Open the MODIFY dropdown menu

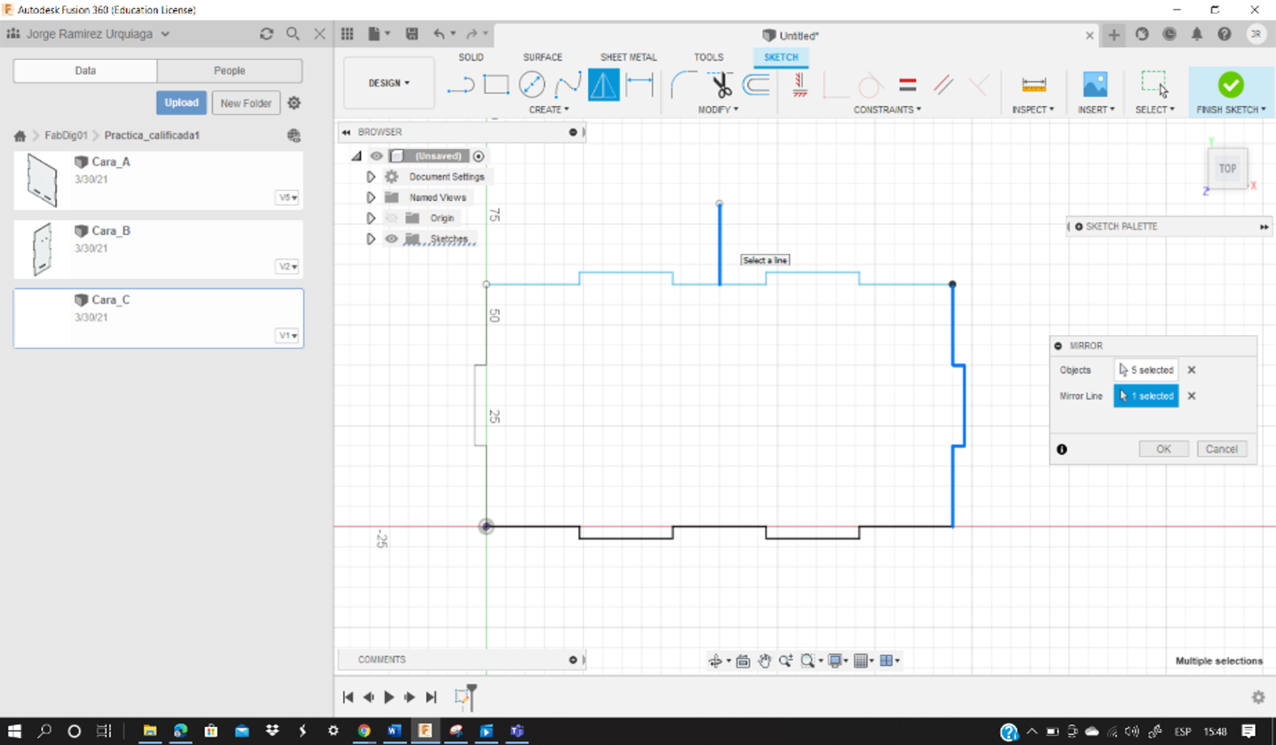click(718, 109)
